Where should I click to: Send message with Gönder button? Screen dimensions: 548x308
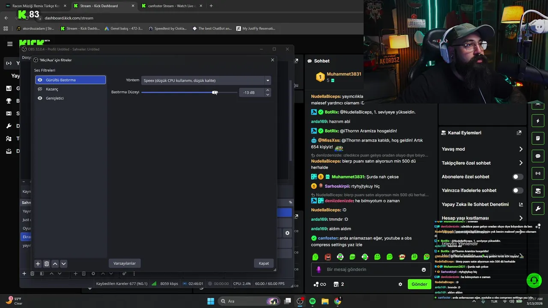419,284
